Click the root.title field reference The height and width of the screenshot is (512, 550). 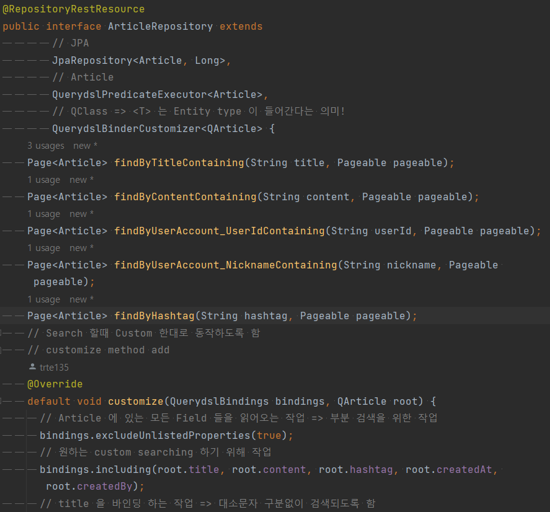(189, 469)
